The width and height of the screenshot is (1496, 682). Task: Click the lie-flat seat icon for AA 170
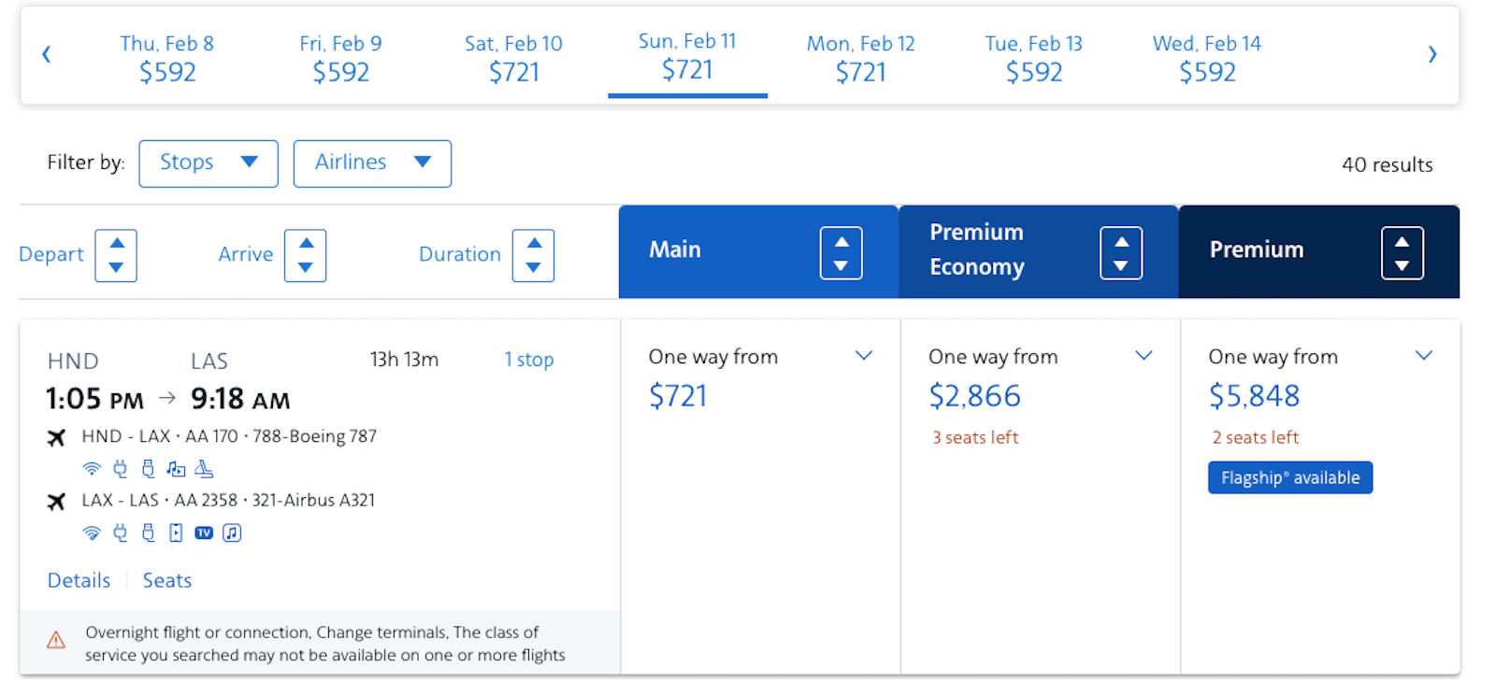click(x=204, y=469)
